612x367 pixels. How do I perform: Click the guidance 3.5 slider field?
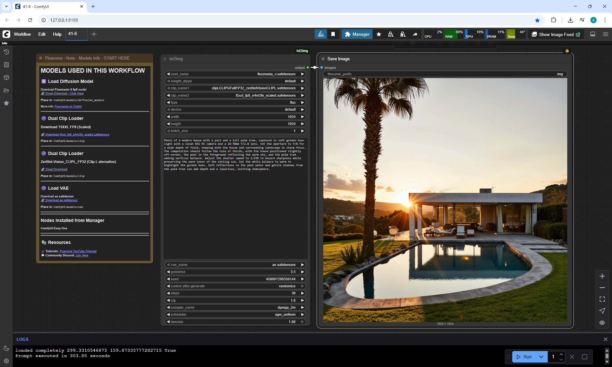[235, 272]
